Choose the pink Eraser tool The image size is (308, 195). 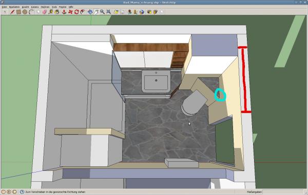click(44, 12)
